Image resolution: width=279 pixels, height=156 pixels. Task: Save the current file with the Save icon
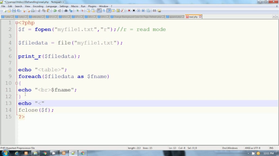14,11
